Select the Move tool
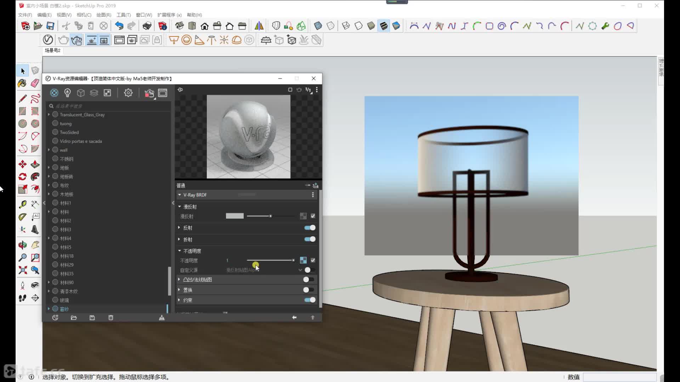Viewport: 680px width, 382px height. [x=23, y=164]
